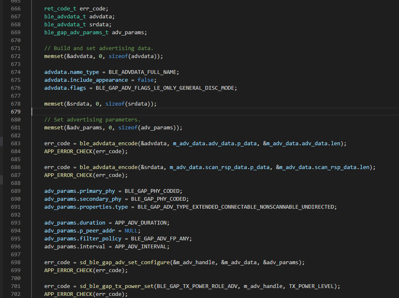Click line number 679 in the gutter
The width and height of the screenshot is (399, 298).
15,112
